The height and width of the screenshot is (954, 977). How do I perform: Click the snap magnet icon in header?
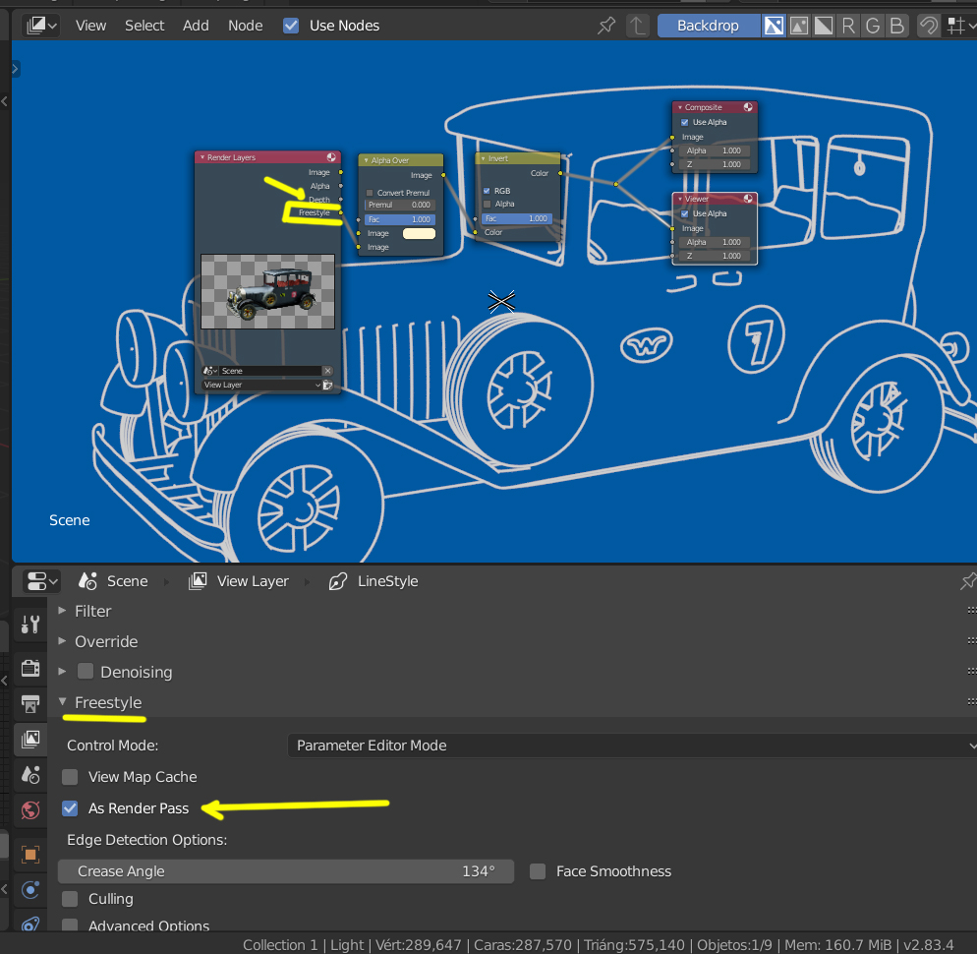coord(928,26)
